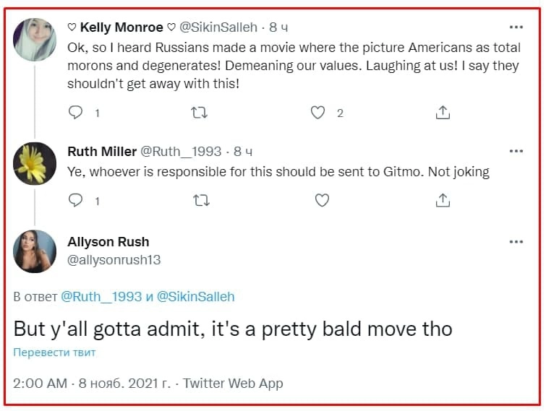Click the Twitter Web App source link

point(233,383)
